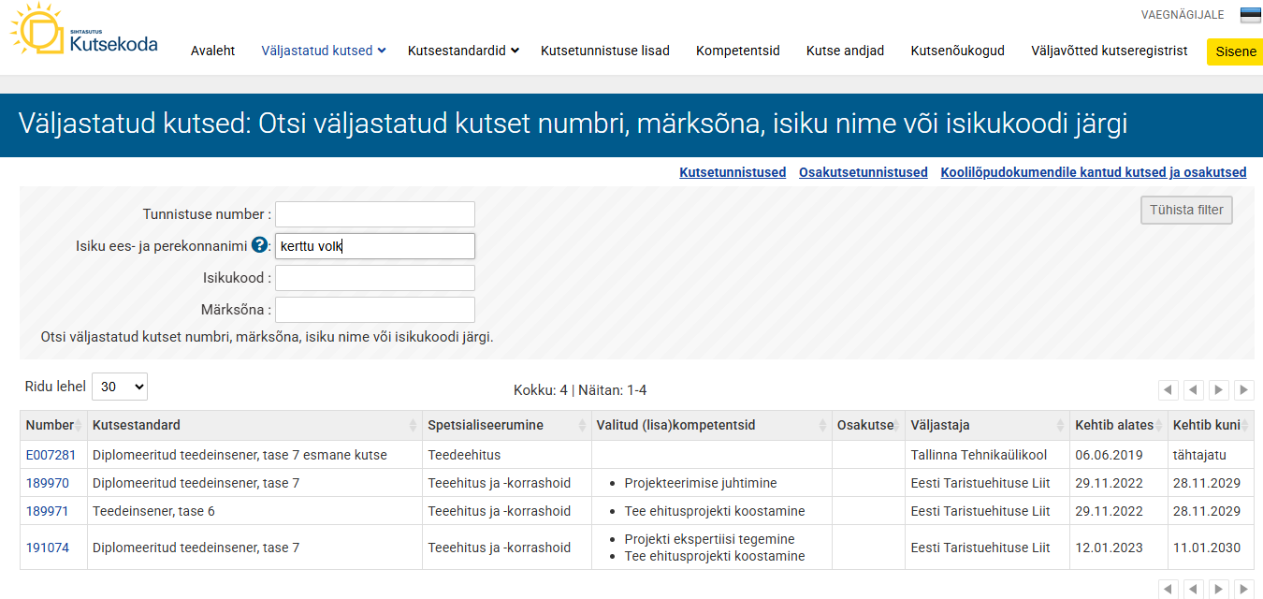
Task: Open the Kompetentsid menu item
Action: click(x=738, y=51)
